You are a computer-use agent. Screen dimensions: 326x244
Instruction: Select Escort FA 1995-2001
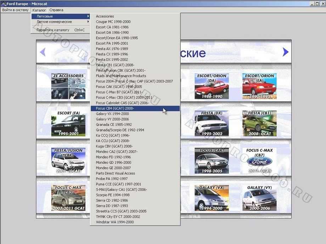pos(135,43)
